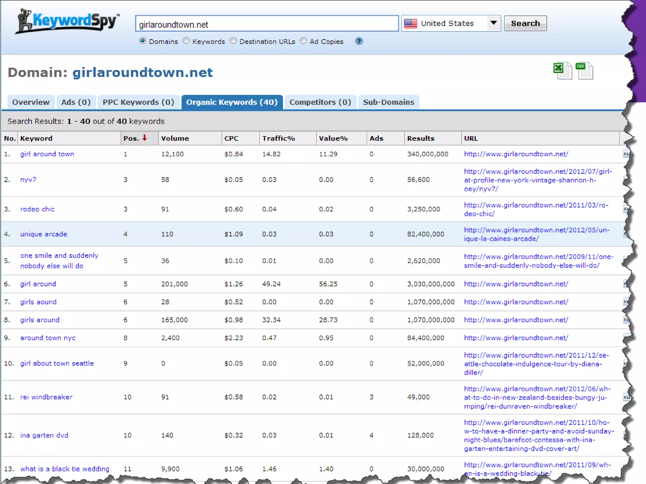
Task: Click the girlaroundtown.net domain heading link
Action: [x=143, y=72]
